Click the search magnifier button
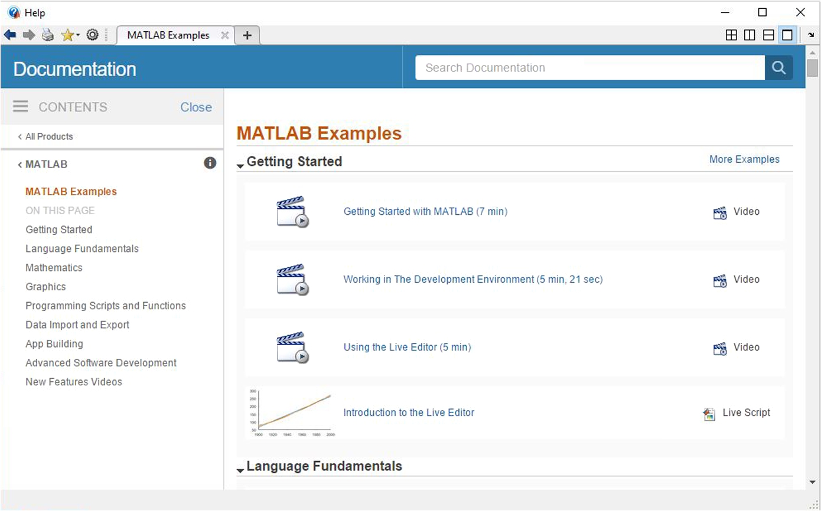The height and width of the screenshot is (511, 821). click(778, 68)
